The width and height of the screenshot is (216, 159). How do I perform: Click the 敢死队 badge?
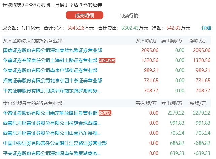(x=105, y=113)
